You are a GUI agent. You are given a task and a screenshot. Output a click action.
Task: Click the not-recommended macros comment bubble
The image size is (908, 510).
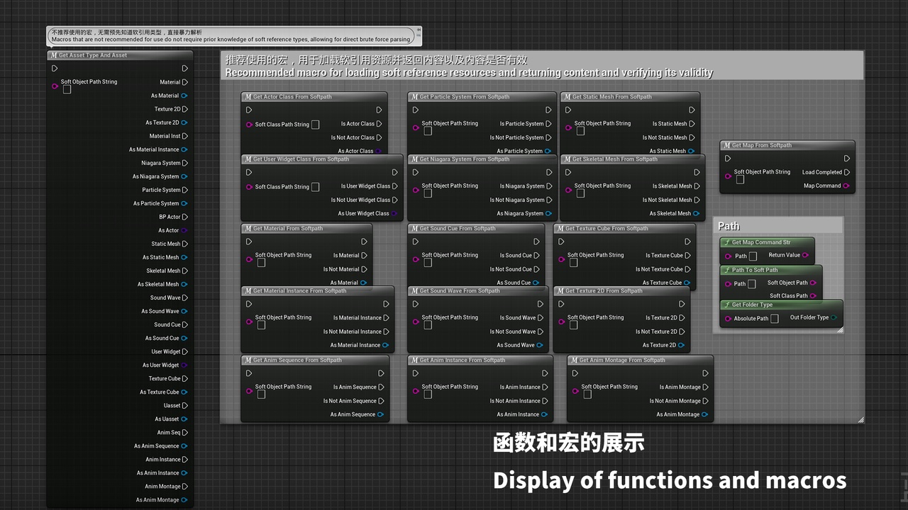234,35
